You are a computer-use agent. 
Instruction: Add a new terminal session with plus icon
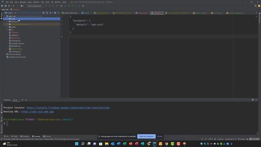pos(22,100)
